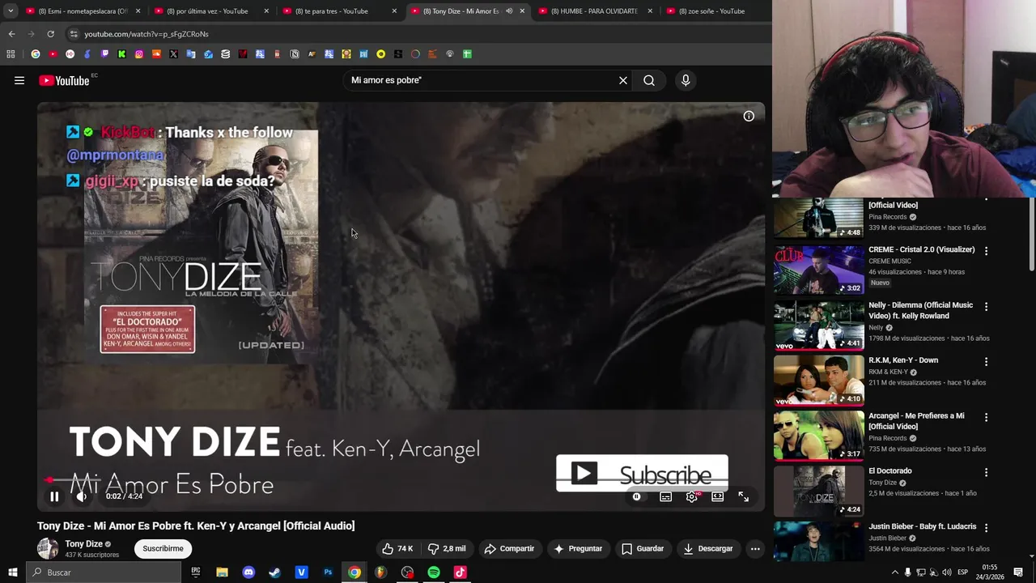Viewport: 1036px width, 583px height.
Task: Save video with Guardar
Action: point(643,548)
